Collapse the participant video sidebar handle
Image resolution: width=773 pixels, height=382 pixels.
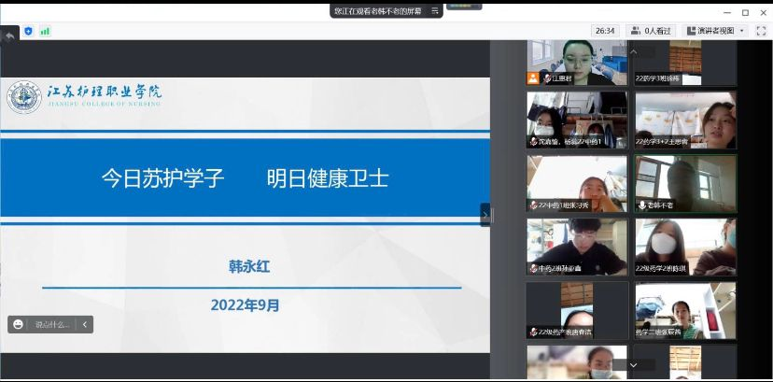[485, 214]
